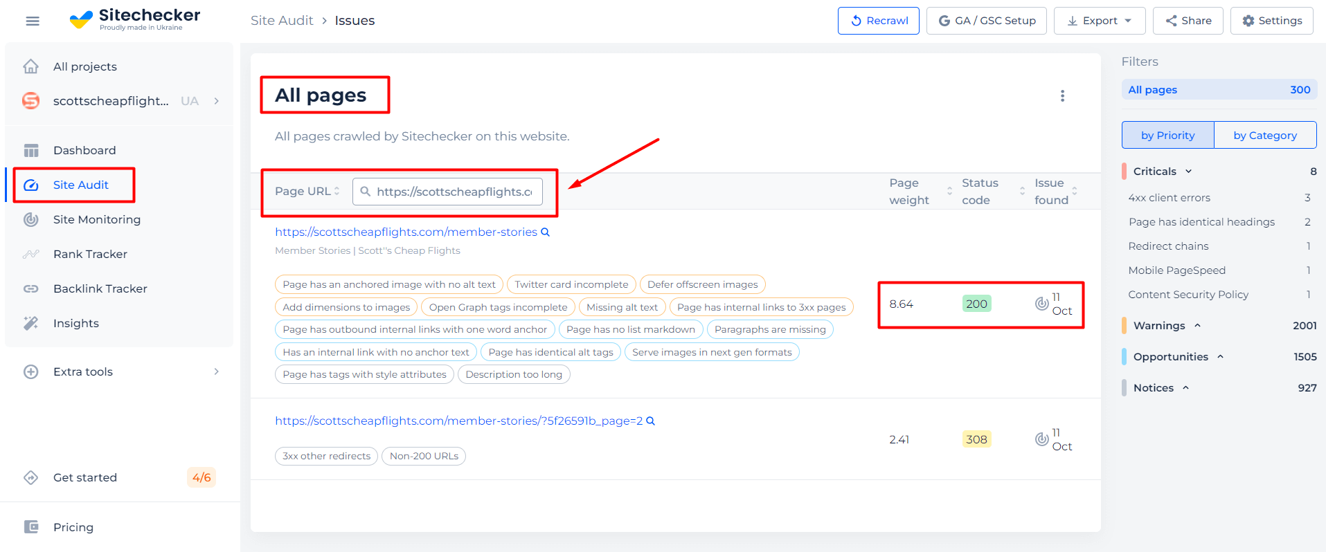Click the monitoring icon in the 308 status row
The image size is (1326, 552).
(1041, 439)
